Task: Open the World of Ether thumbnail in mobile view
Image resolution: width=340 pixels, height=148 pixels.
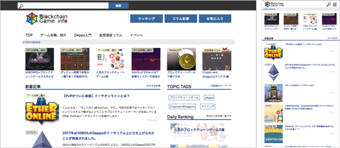Action: coord(329,19)
